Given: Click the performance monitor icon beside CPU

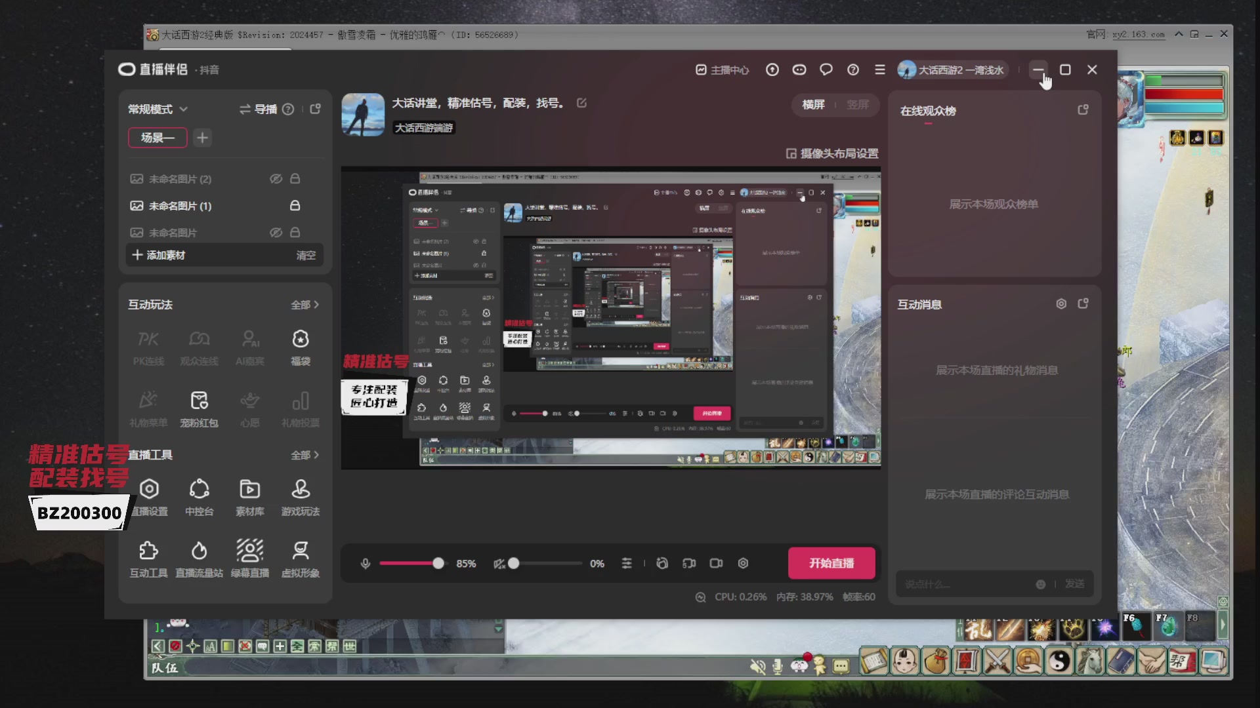Looking at the screenshot, I should [x=701, y=597].
